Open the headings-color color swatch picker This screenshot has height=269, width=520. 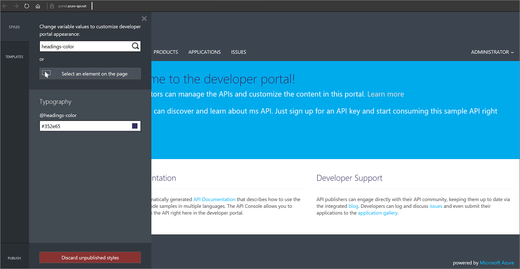(x=134, y=126)
